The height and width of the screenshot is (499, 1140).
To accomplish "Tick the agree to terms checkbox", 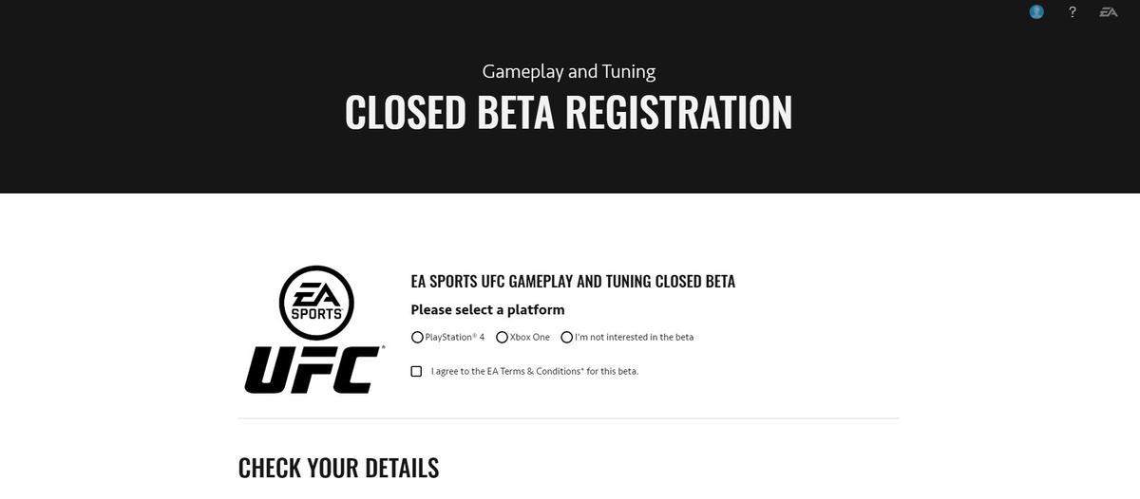I will [x=416, y=371].
